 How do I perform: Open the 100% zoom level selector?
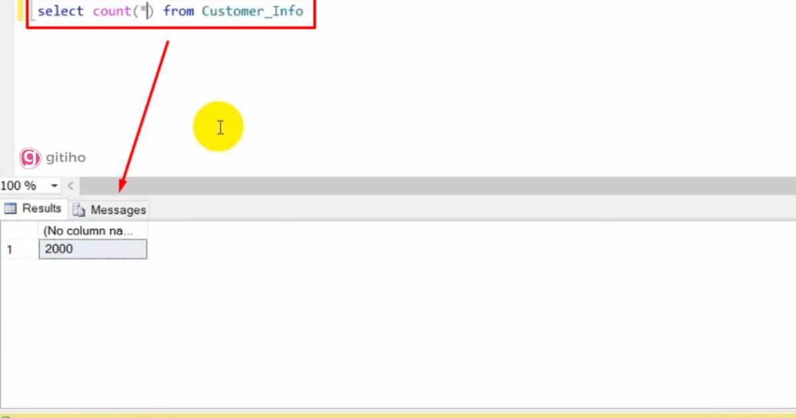click(x=27, y=186)
